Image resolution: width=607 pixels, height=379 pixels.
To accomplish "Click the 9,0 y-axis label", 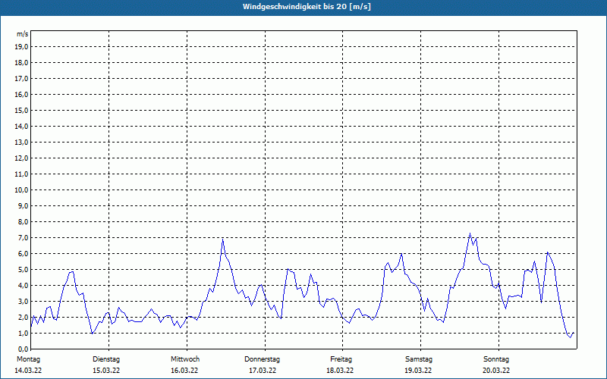I will pos(23,205).
